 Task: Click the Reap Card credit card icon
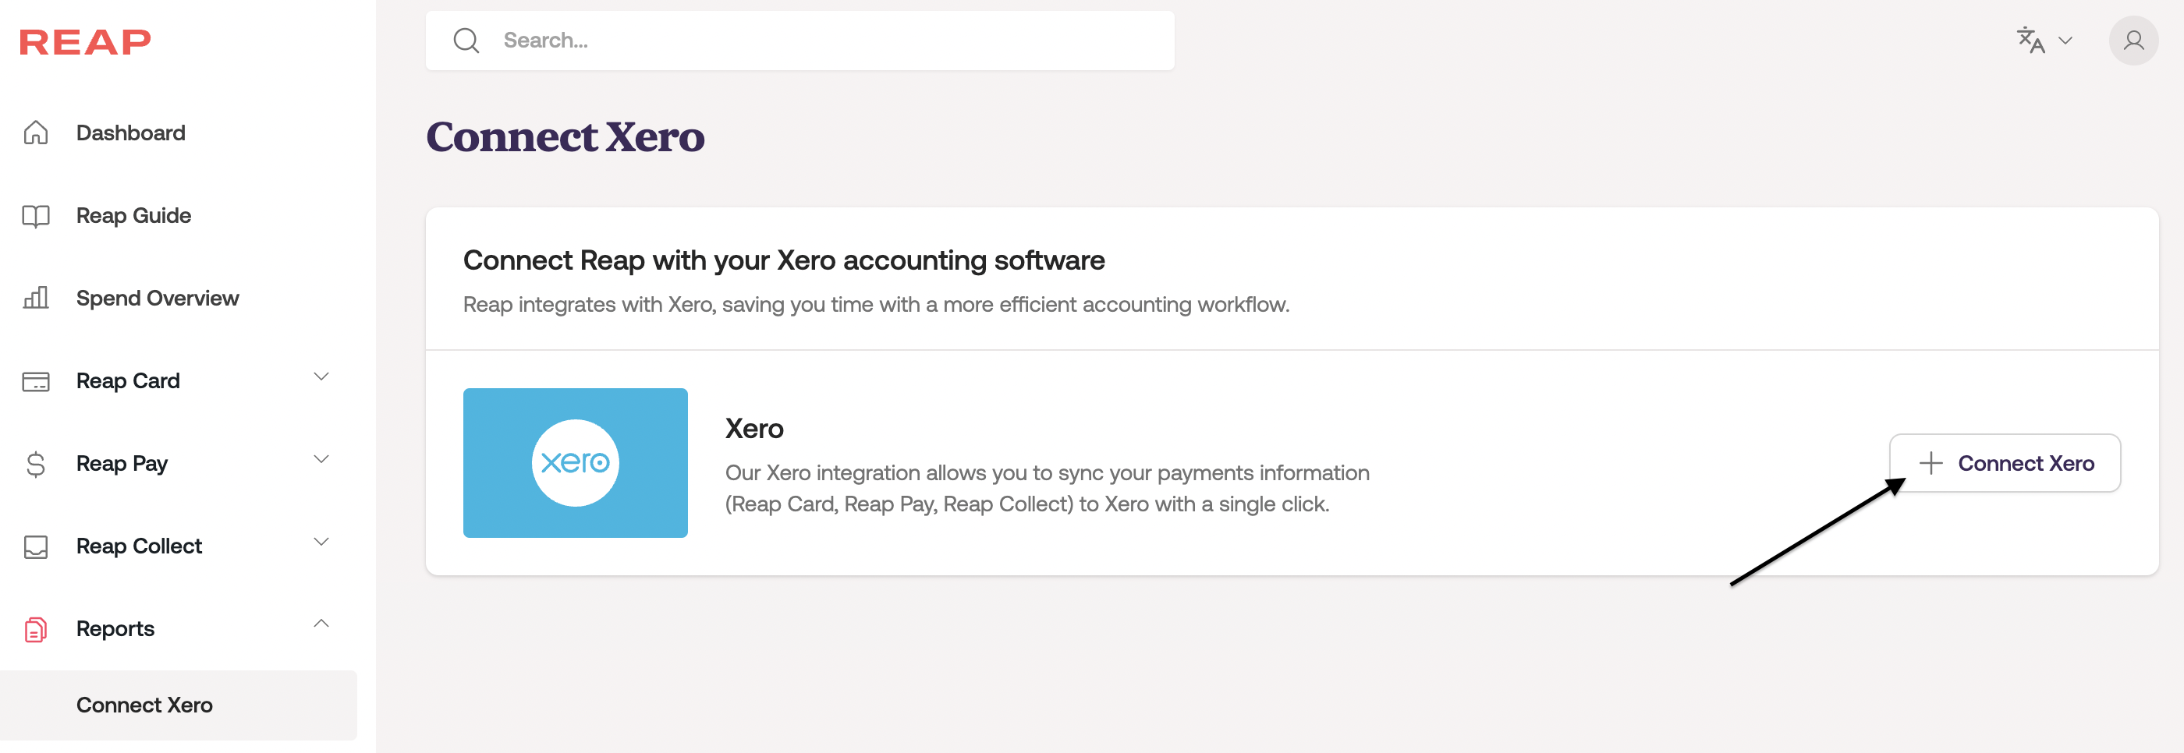[x=36, y=381]
